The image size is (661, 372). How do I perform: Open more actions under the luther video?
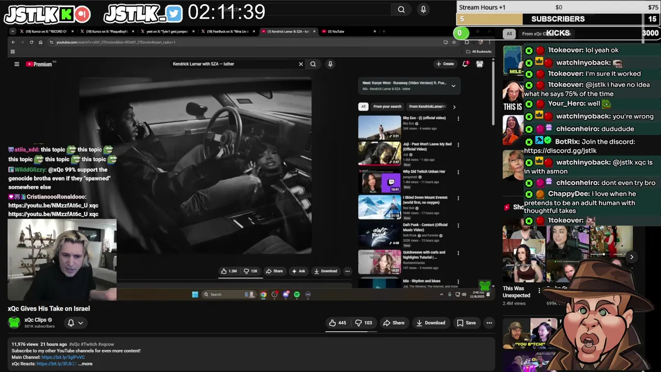pyautogui.click(x=348, y=271)
